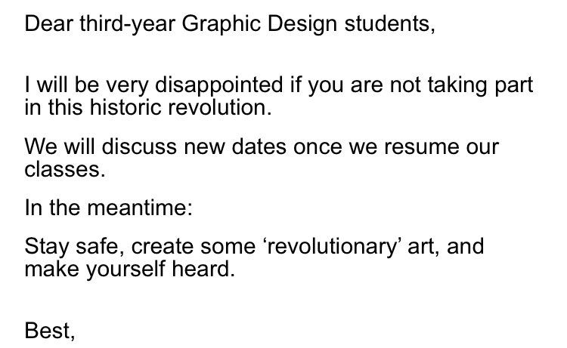This screenshot has width=567, height=348.
Task: Click the sentence starting 'We will discuss'
Action: click(262, 158)
